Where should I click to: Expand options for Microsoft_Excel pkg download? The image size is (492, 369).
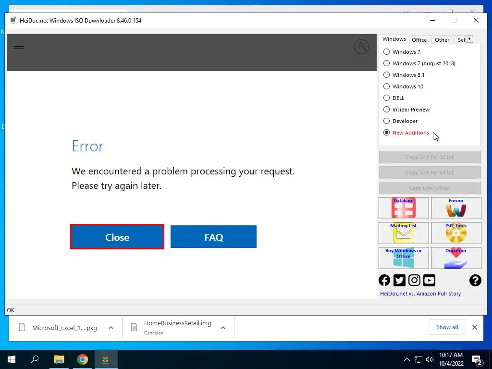(111, 328)
